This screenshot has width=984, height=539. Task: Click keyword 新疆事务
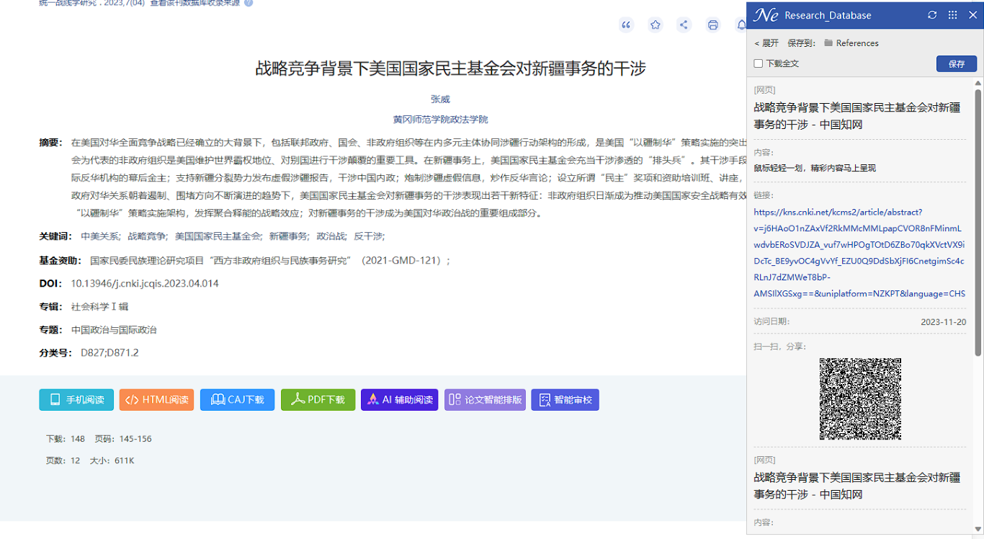tap(289, 236)
